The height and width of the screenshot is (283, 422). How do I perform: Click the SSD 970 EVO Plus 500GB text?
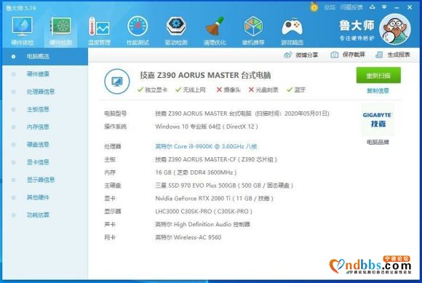coord(224,186)
